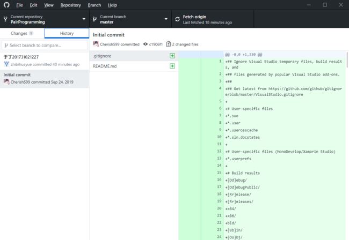
Task: Click the changed files document icon
Action: click(169, 44)
